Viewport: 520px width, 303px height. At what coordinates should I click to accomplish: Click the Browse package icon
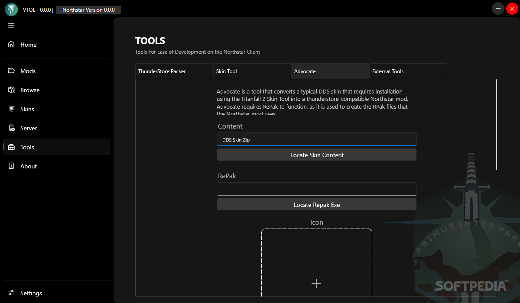pos(11,90)
